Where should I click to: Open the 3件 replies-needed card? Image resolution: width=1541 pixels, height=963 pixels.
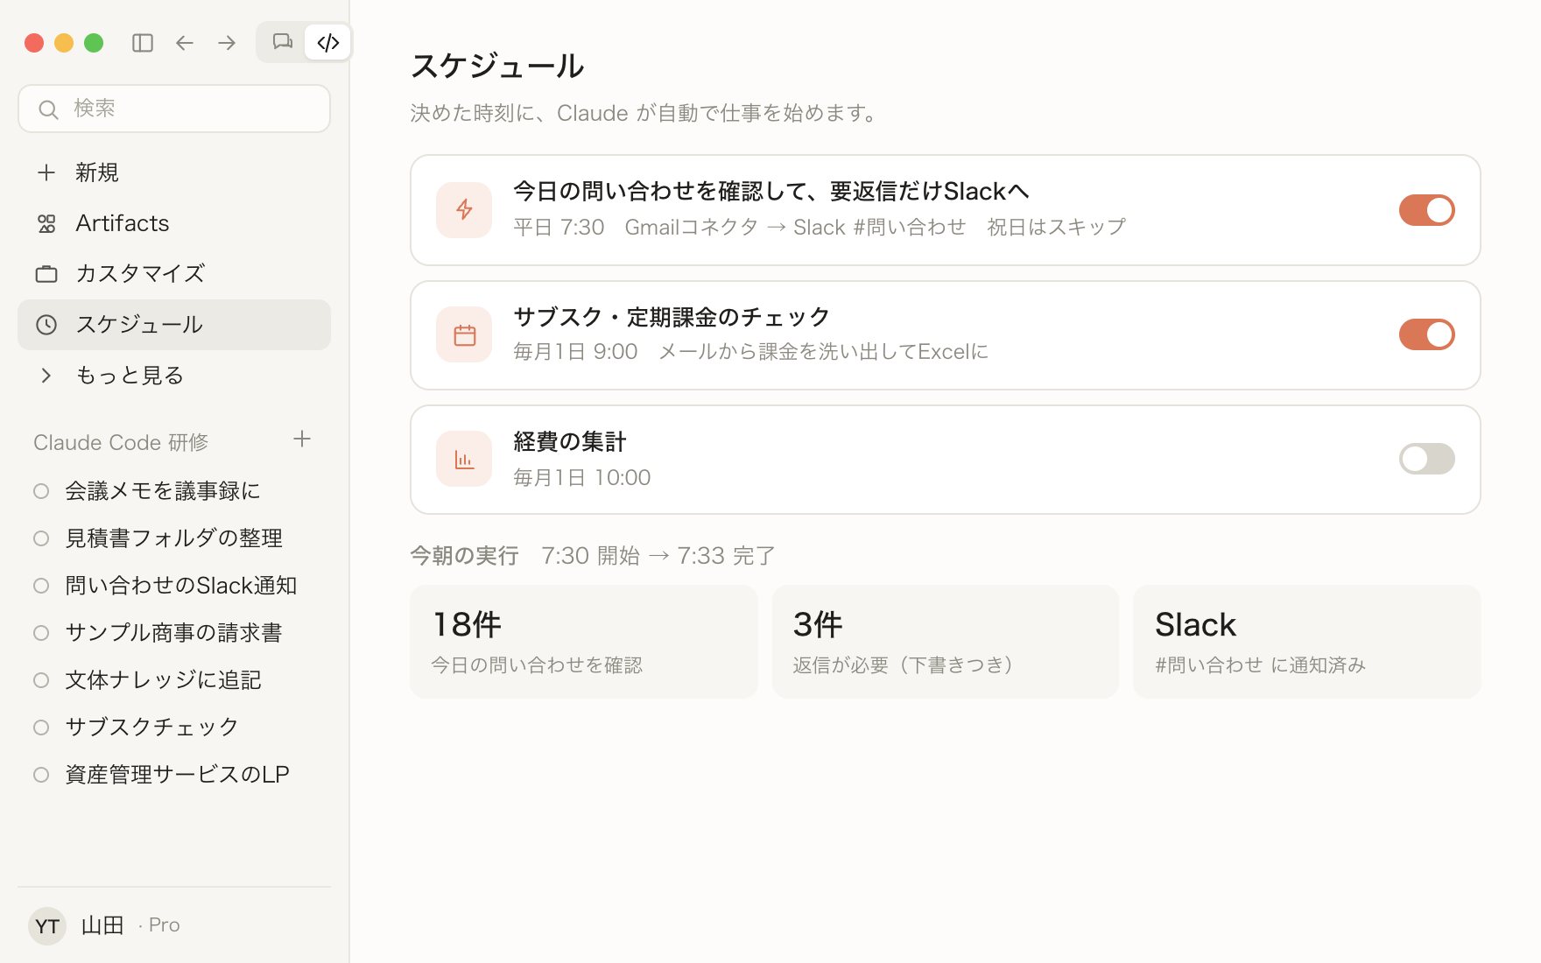coord(946,642)
